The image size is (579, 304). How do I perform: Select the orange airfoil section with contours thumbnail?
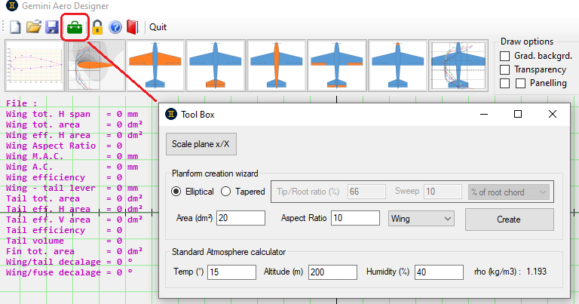pyautogui.click(x=96, y=66)
